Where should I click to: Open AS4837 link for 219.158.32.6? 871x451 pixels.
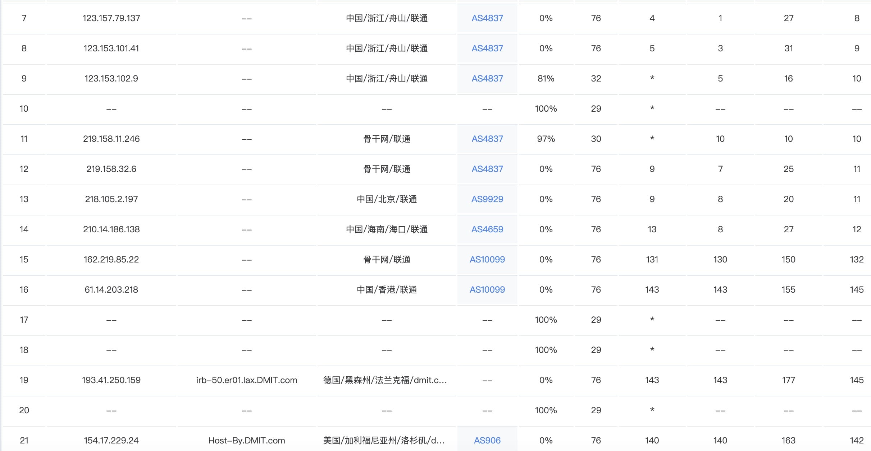[x=487, y=169]
